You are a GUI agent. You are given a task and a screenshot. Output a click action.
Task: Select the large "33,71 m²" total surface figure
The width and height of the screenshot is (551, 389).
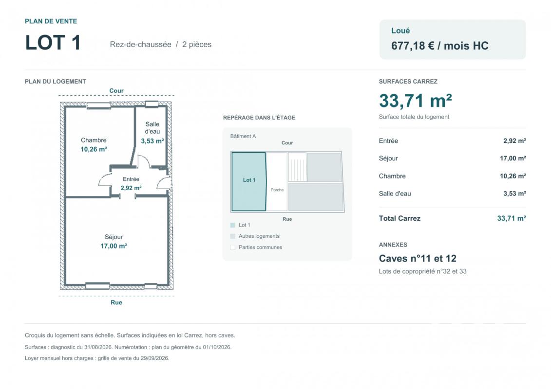coord(416,101)
